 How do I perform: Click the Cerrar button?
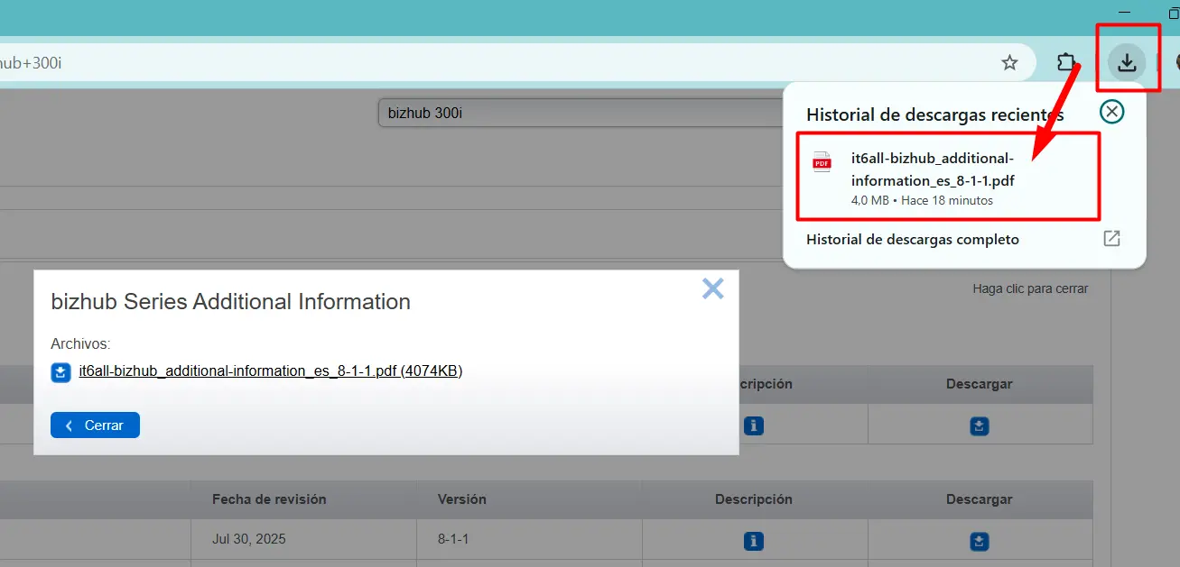pyautogui.click(x=95, y=425)
